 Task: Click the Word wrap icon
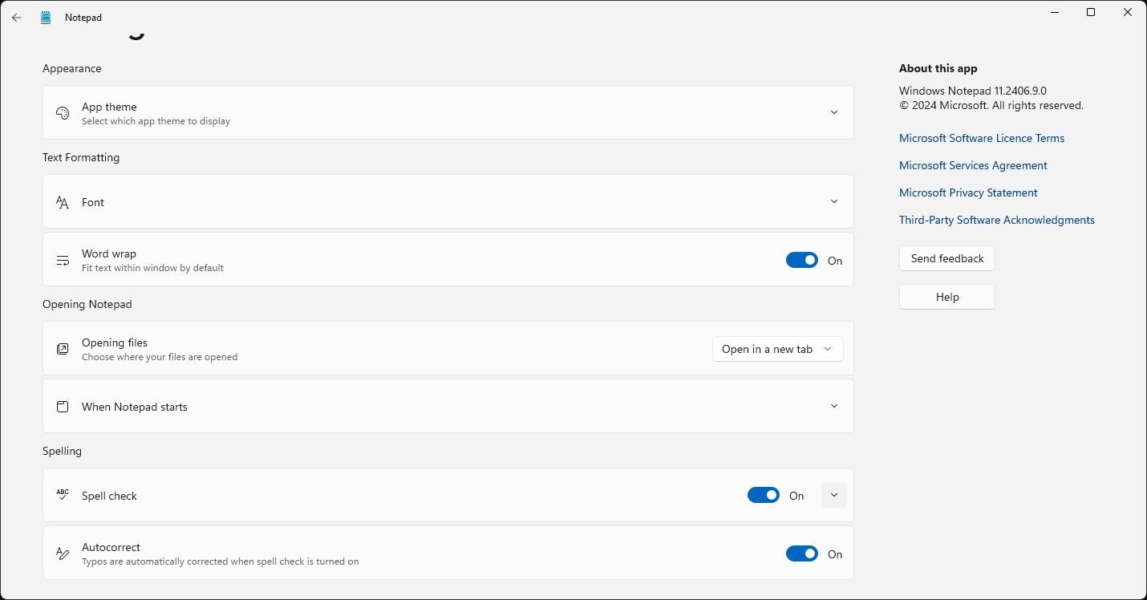click(63, 260)
